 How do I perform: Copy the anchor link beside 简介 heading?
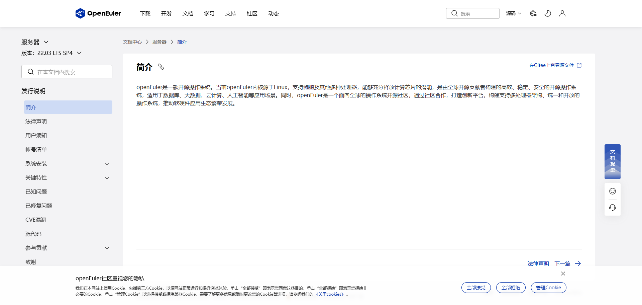click(161, 67)
